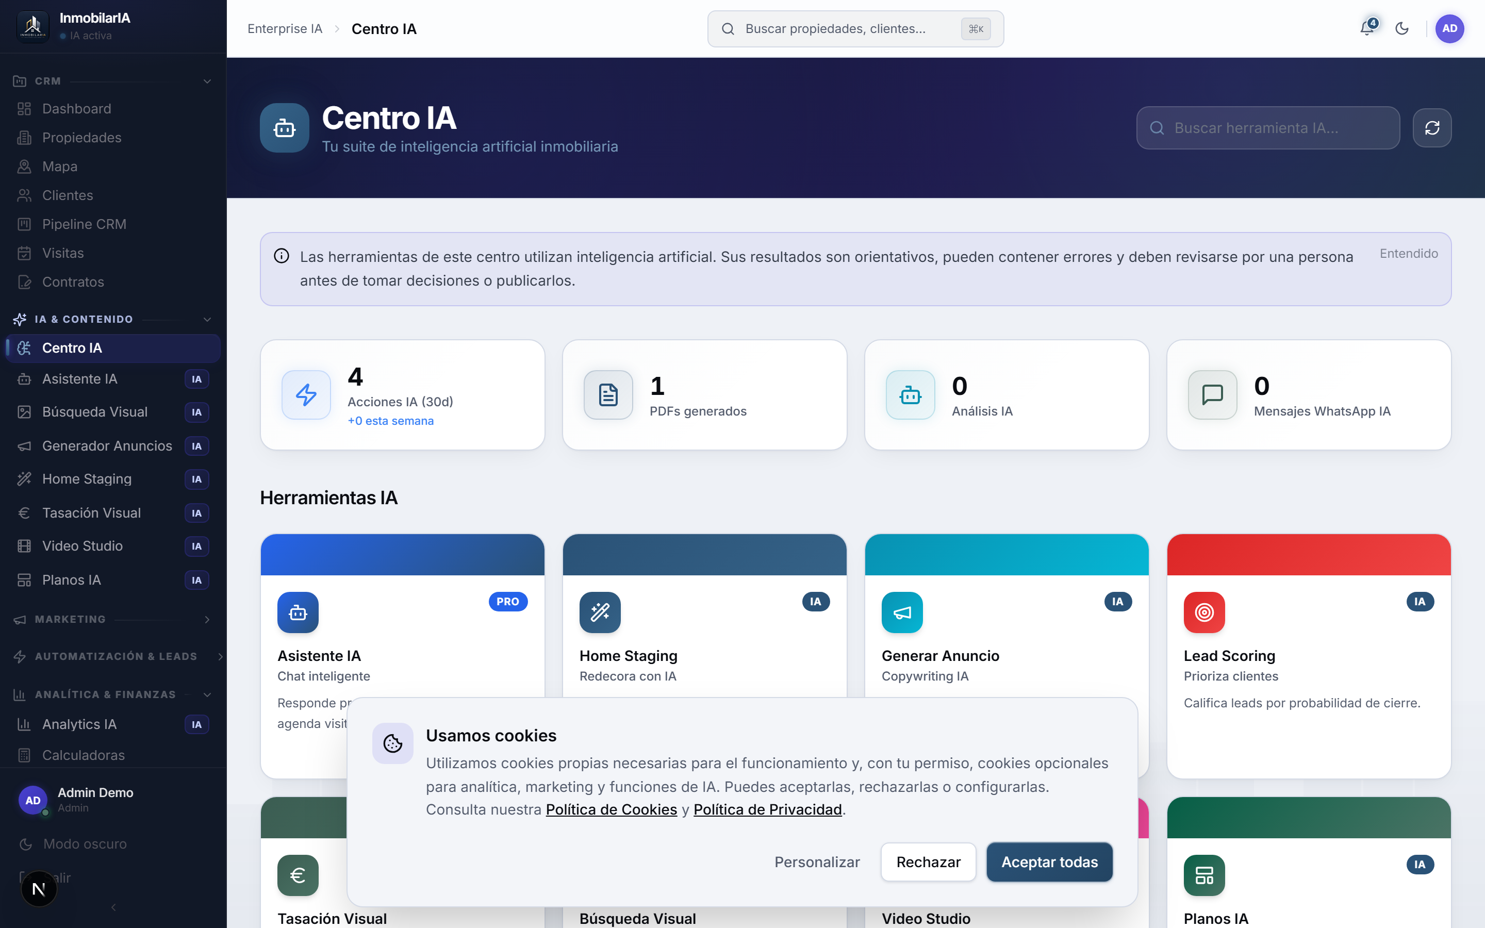
Task: Open Propiedades in the sidebar
Action: pos(113,138)
